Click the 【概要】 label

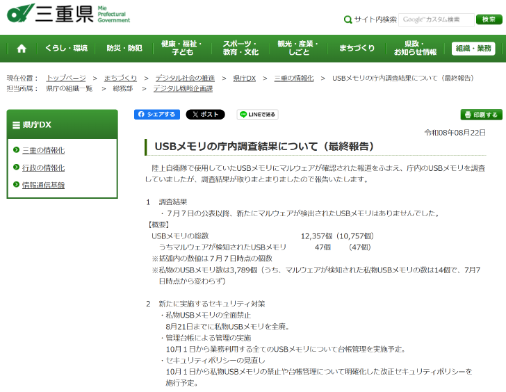click(158, 224)
